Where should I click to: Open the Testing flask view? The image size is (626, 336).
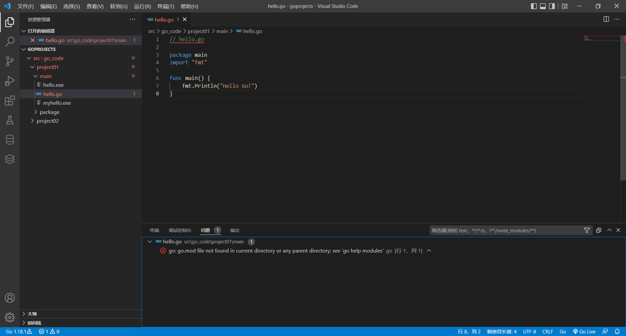coord(10,120)
